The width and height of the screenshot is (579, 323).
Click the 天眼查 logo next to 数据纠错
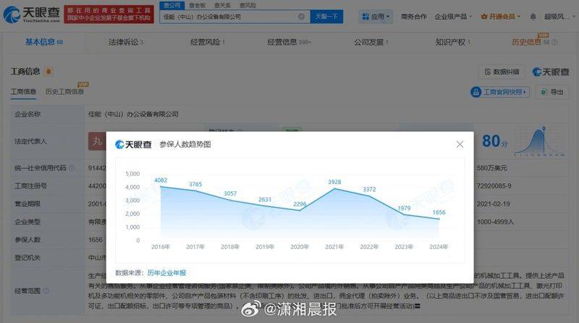[x=551, y=72]
